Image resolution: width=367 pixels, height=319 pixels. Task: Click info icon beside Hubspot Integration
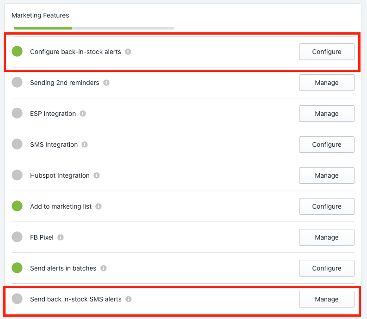click(x=97, y=175)
